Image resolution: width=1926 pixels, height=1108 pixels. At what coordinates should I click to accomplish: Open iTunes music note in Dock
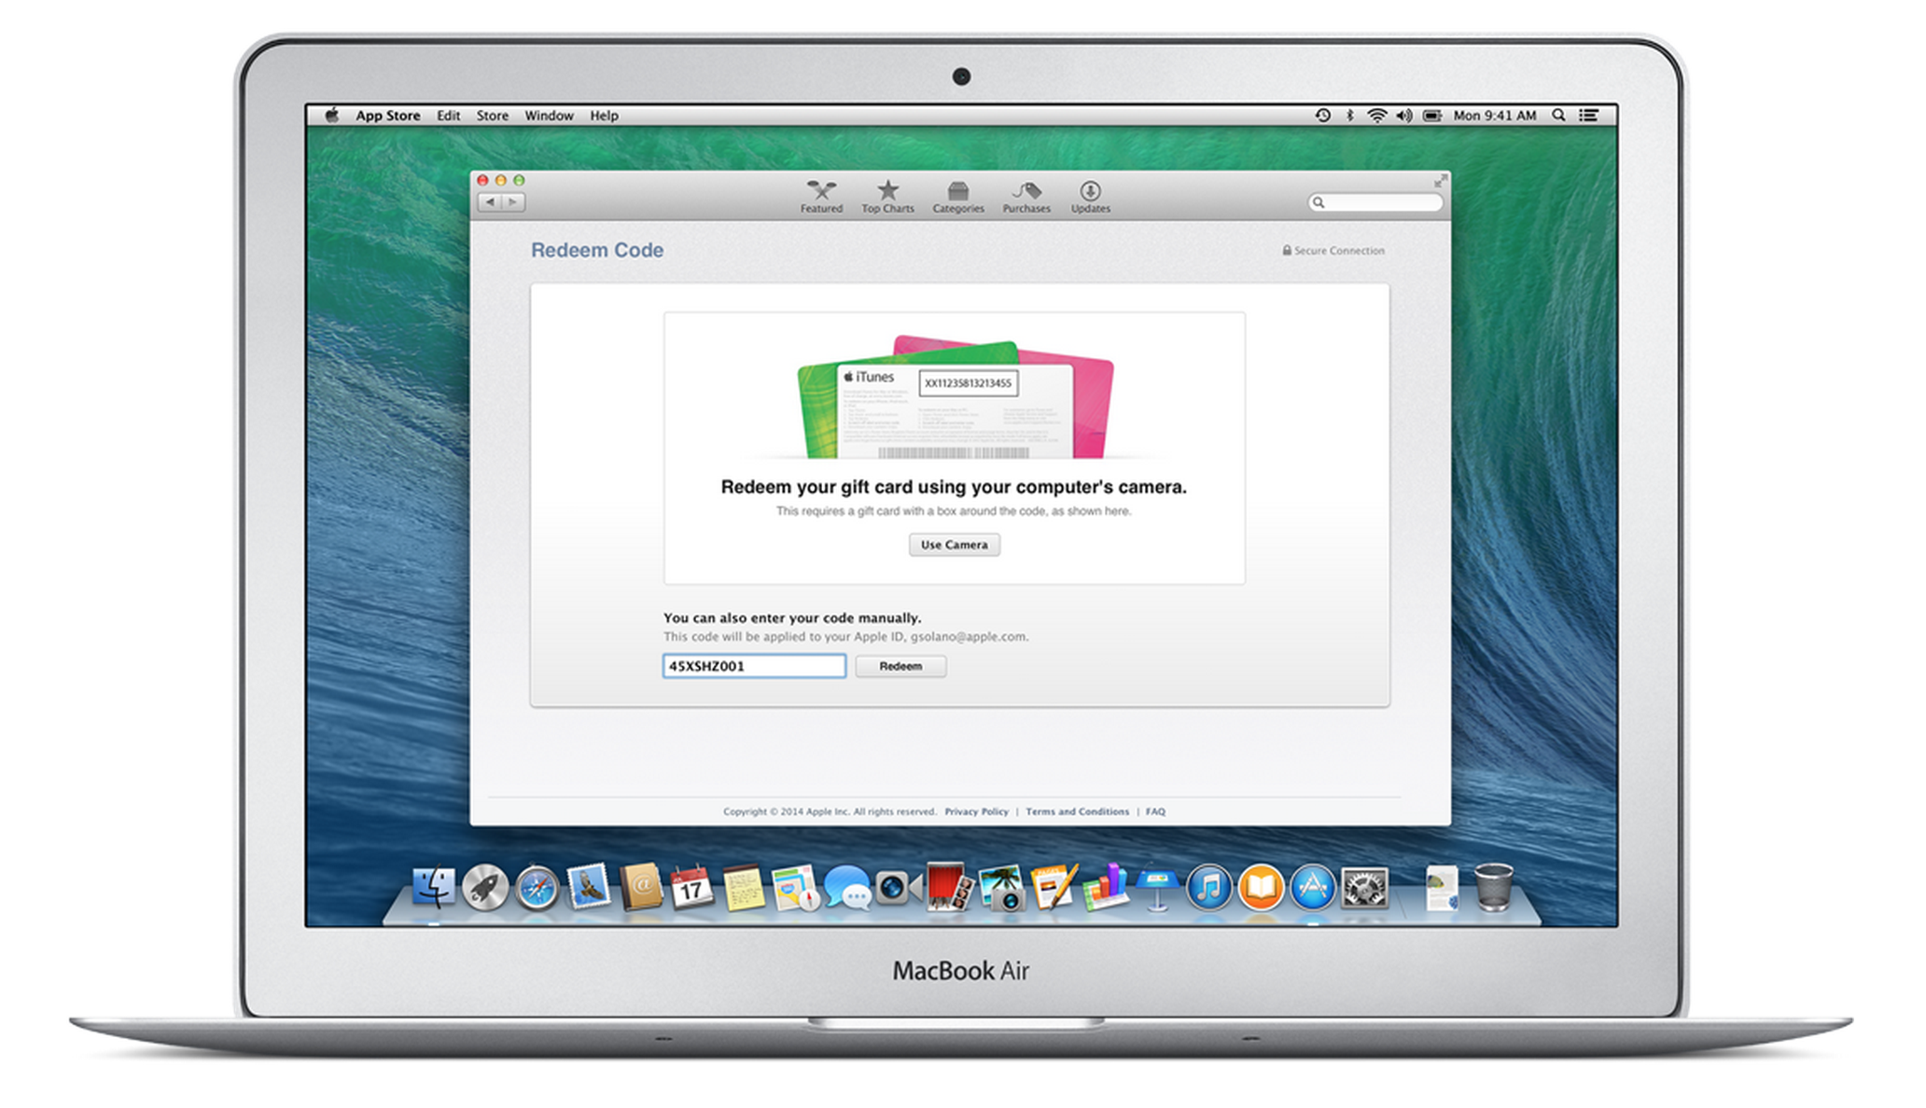tap(1208, 888)
